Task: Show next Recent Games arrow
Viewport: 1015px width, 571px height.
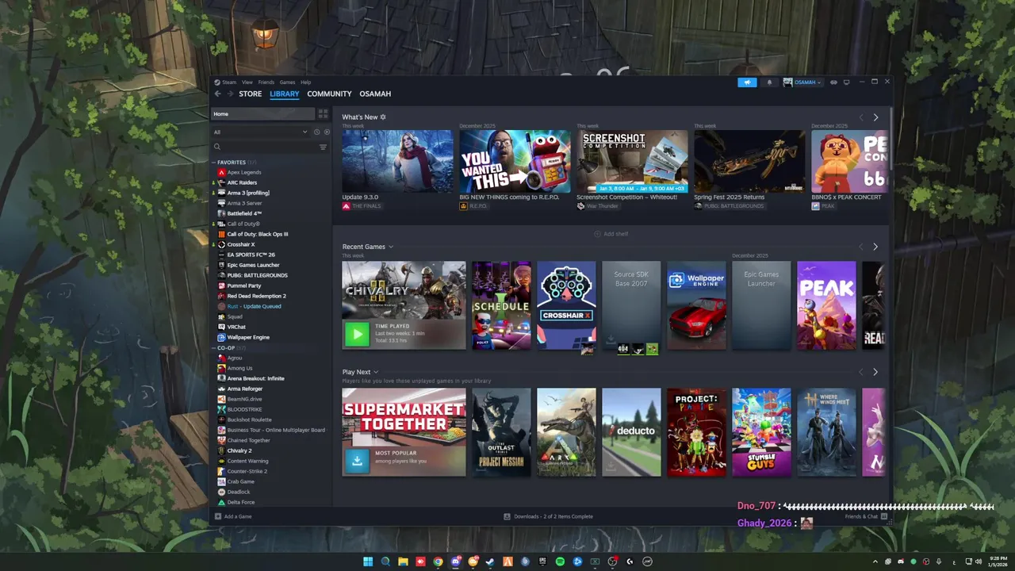Action: click(x=875, y=247)
